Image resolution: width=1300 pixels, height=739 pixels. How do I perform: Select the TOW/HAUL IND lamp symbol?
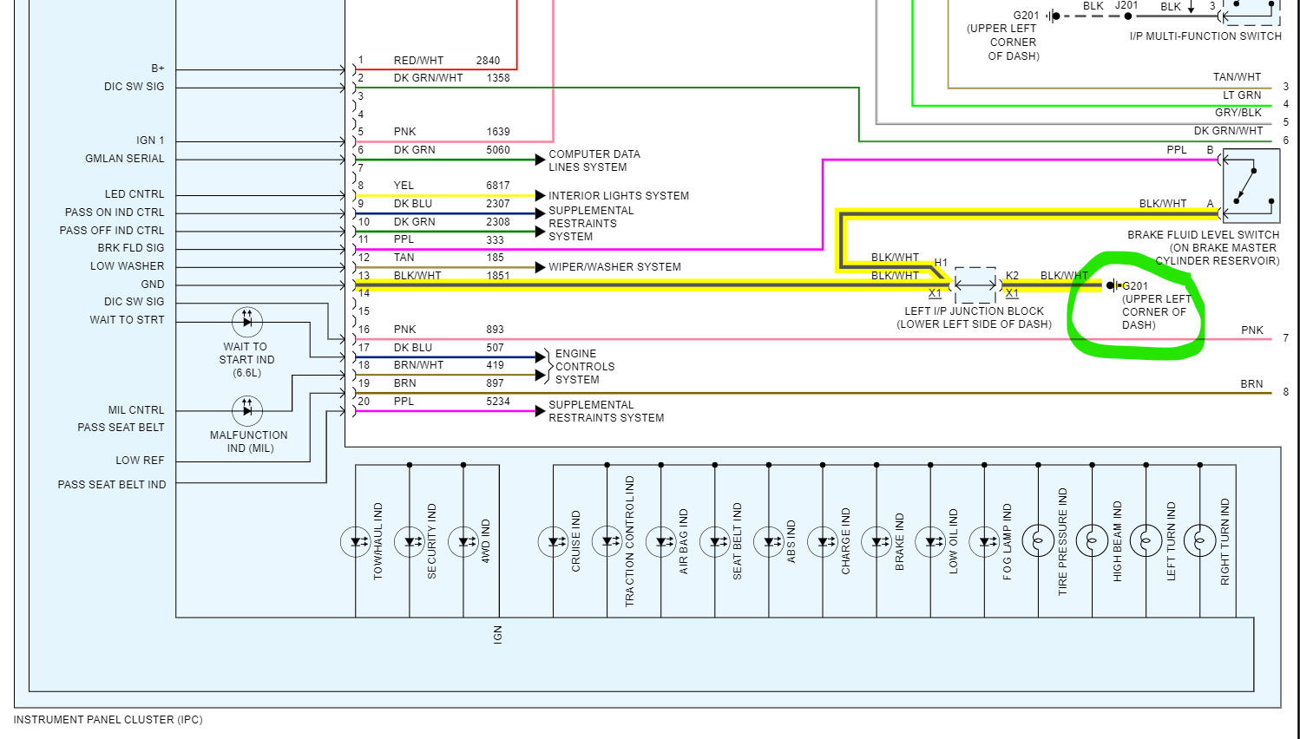(356, 540)
